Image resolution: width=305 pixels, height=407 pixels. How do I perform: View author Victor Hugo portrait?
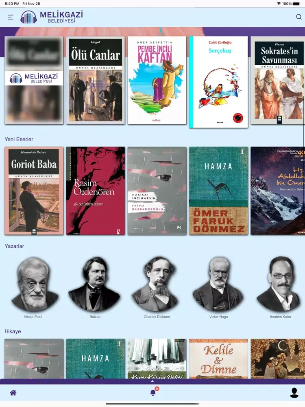pos(218,284)
